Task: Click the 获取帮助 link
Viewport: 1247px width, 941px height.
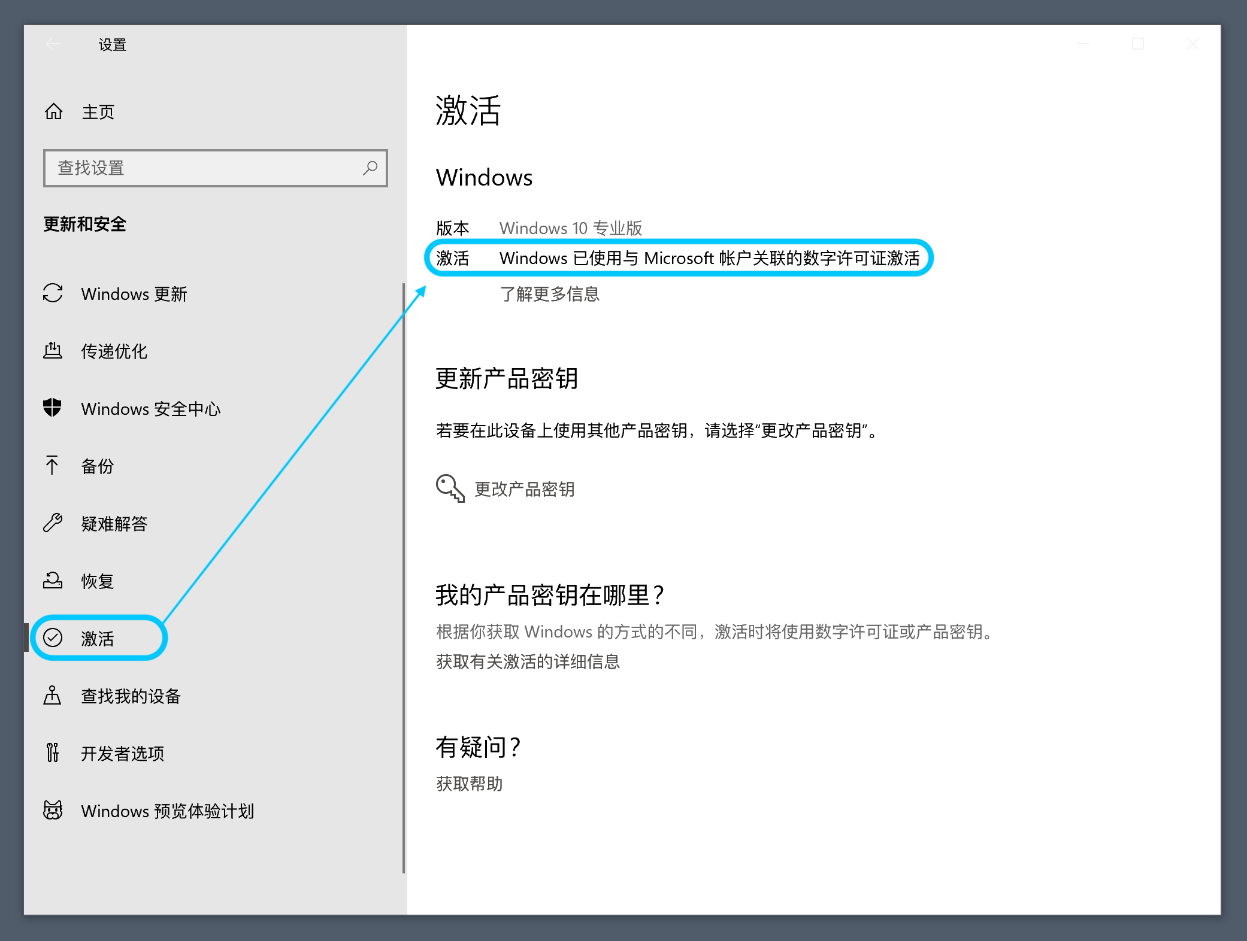Action: click(469, 784)
